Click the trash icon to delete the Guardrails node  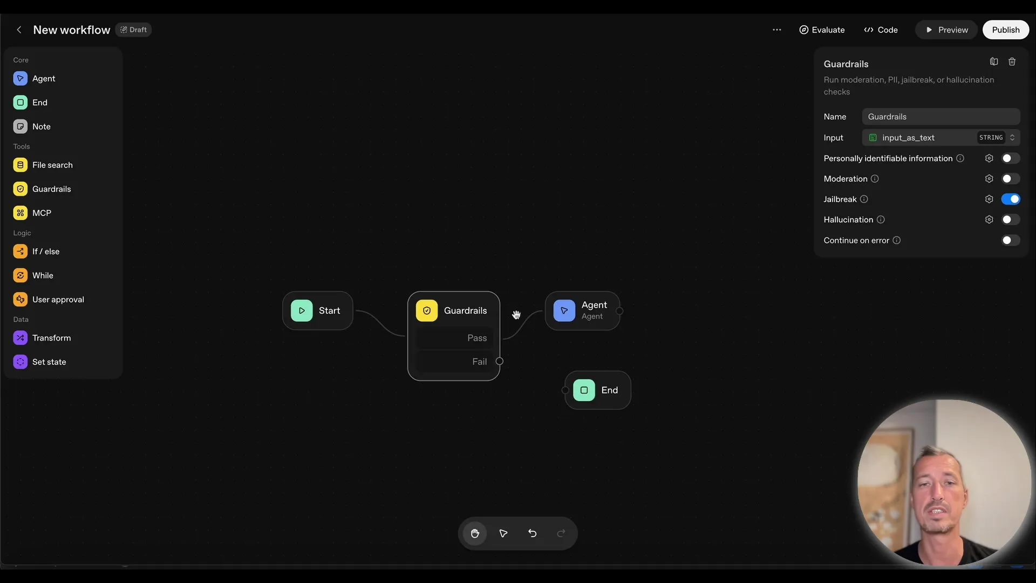pyautogui.click(x=1012, y=62)
